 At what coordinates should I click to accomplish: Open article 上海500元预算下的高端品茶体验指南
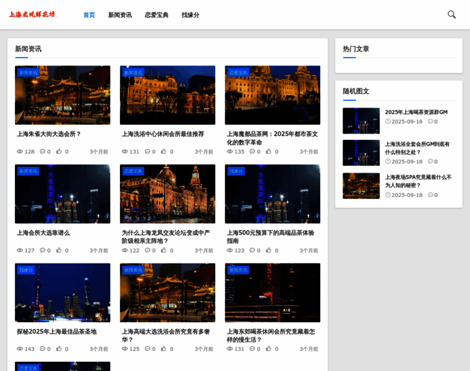270,237
